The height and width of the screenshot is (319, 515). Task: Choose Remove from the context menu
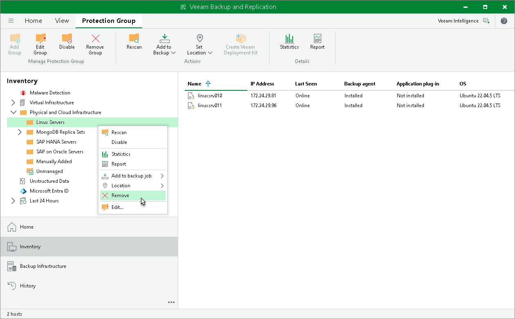[133, 195]
